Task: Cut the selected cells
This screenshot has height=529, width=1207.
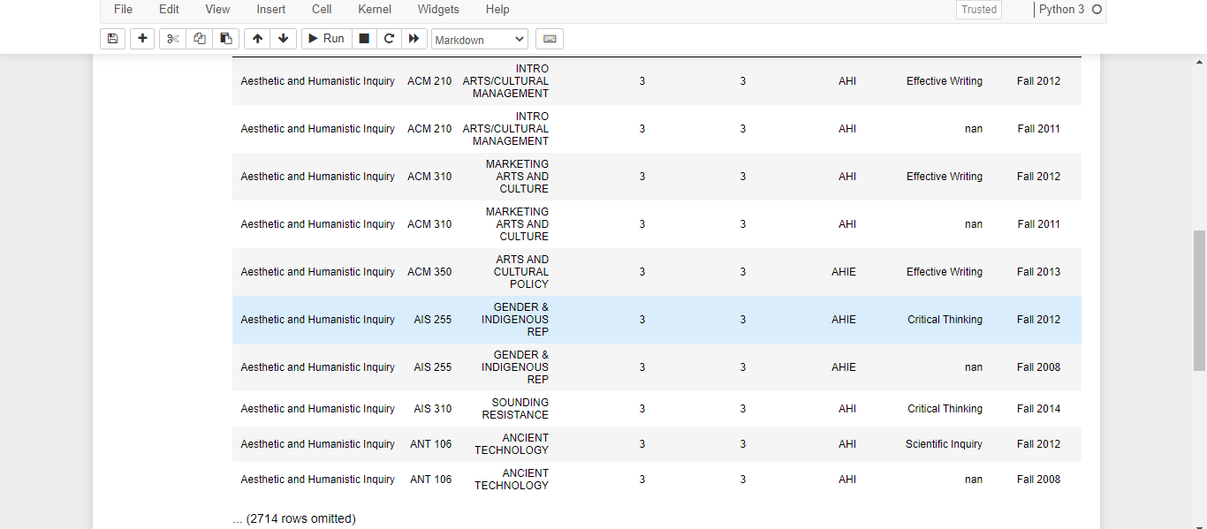Action: pyautogui.click(x=171, y=39)
